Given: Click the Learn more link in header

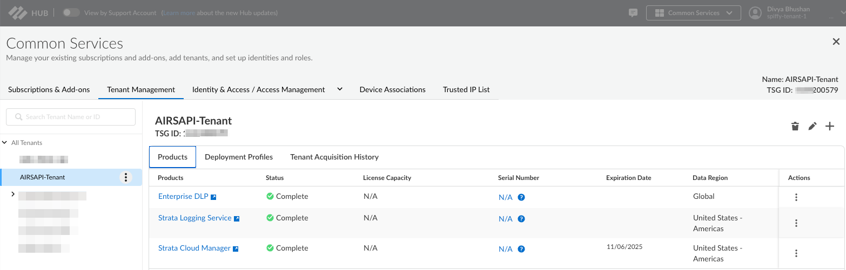Looking at the screenshot, I should coord(179,13).
